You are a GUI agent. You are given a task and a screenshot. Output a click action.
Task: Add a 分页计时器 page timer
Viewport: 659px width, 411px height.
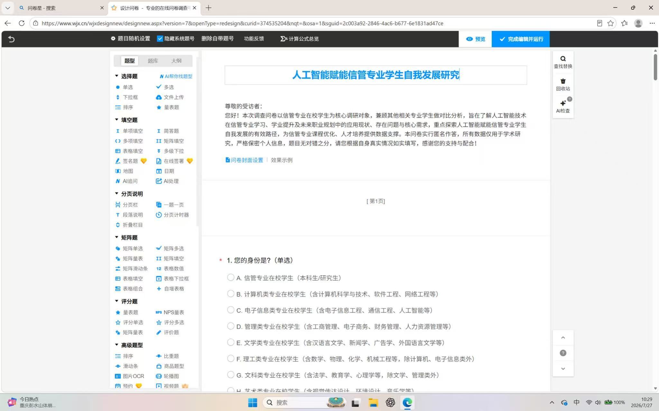point(172,215)
